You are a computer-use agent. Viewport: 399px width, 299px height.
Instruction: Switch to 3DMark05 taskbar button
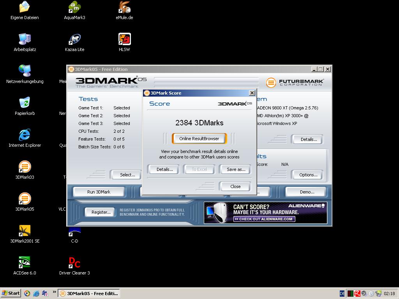point(89,294)
